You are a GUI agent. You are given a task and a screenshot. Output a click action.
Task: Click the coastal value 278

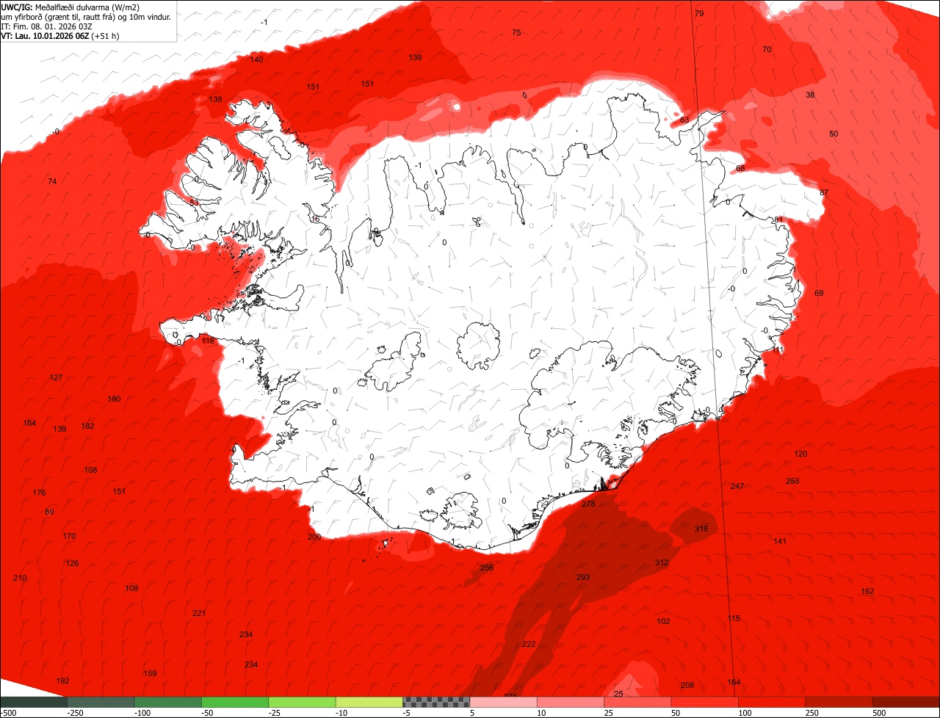pos(588,504)
